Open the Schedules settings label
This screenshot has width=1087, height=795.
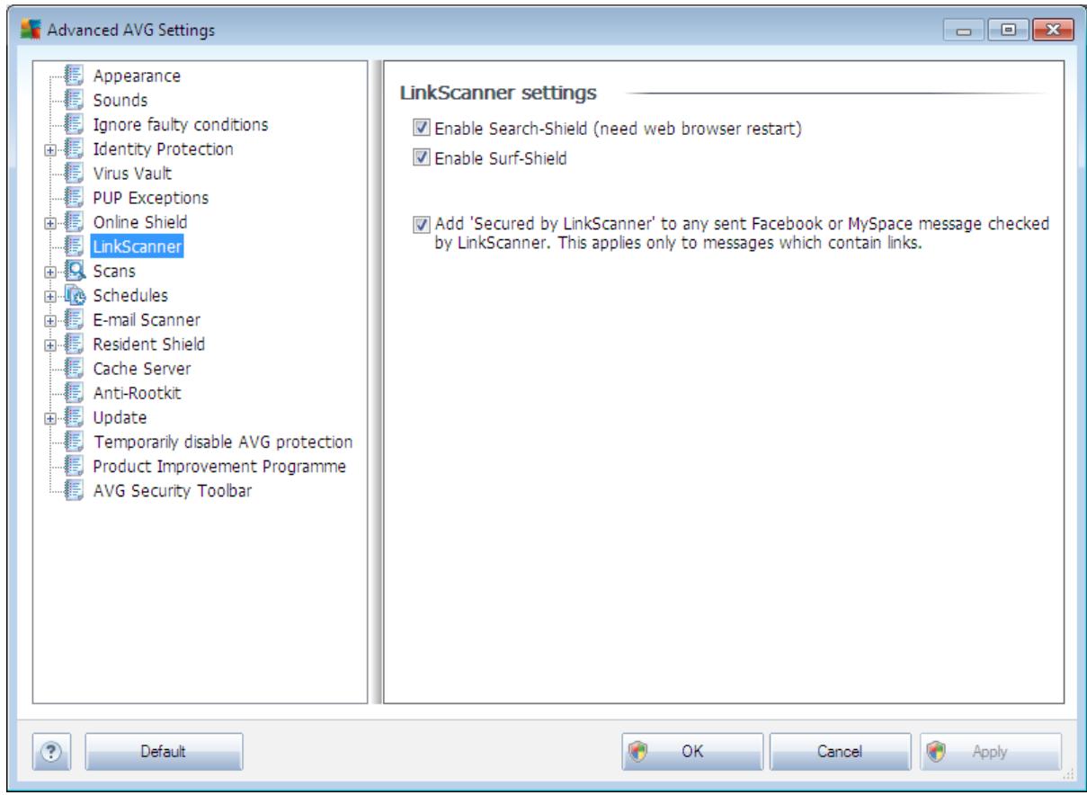(129, 295)
